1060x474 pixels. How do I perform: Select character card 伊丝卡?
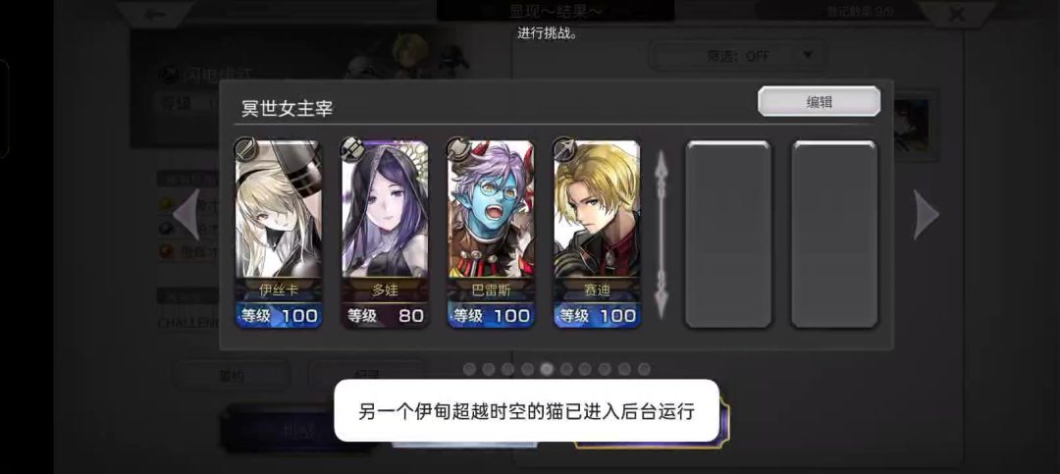(x=279, y=234)
